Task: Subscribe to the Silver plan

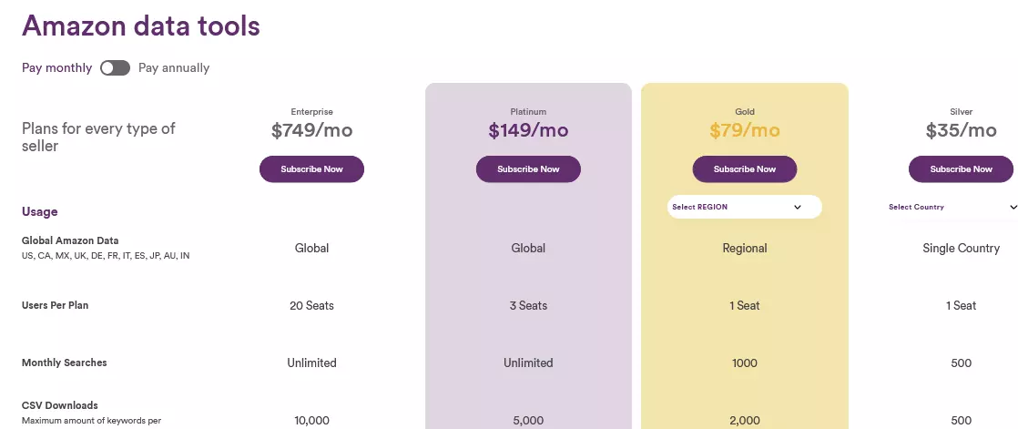Action: tap(961, 169)
